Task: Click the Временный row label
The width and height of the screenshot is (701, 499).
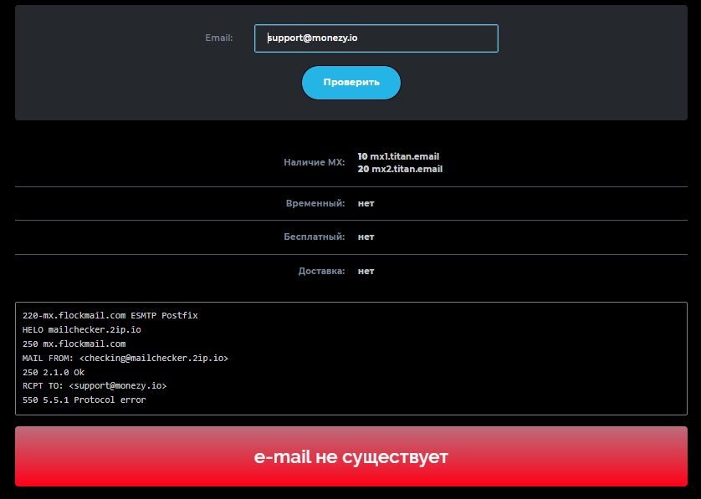Action: coord(315,203)
